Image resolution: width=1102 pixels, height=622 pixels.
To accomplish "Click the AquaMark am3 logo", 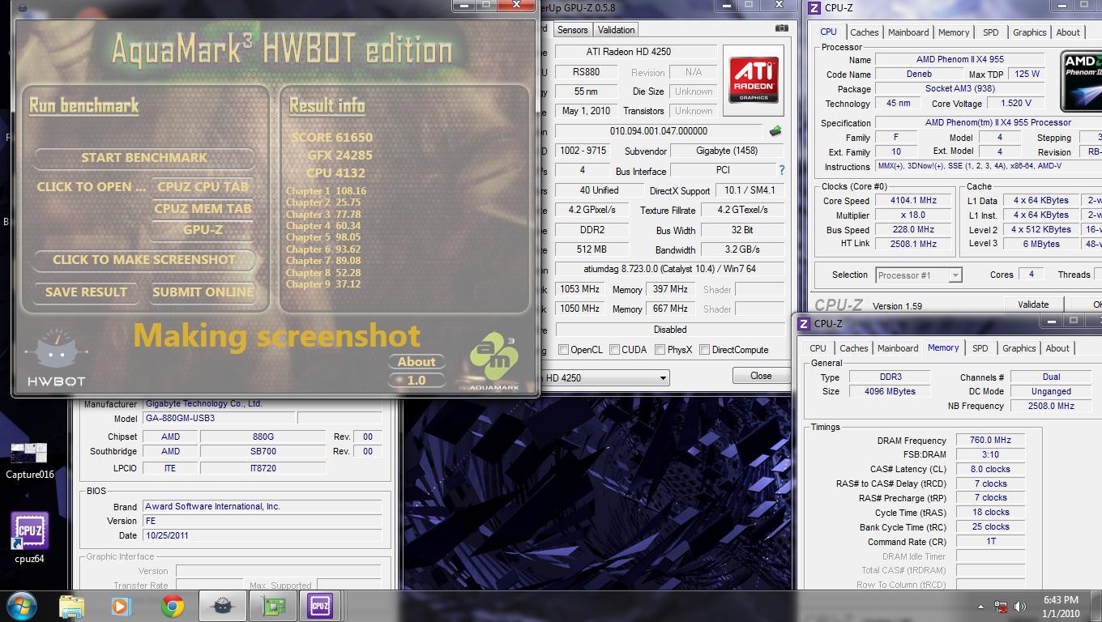I will pos(493,361).
